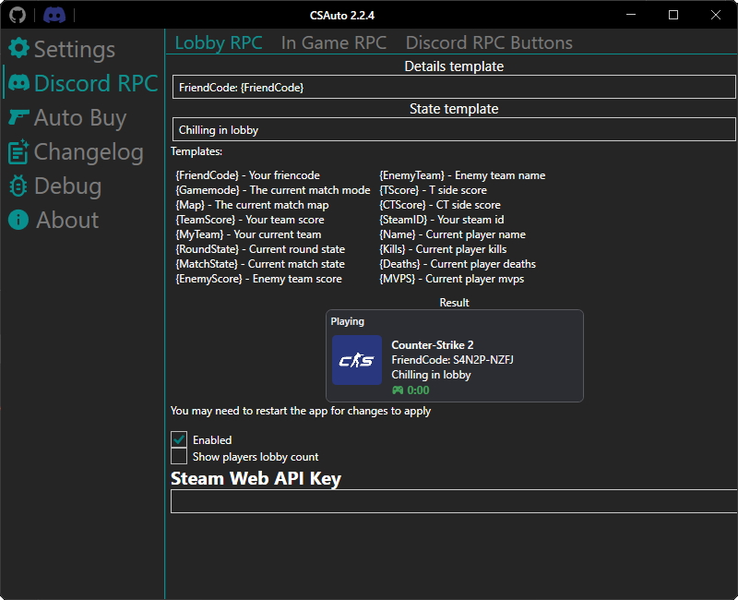Click the {Gamemode} template line
The image size is (738, 600).
[x=273, y=190]
